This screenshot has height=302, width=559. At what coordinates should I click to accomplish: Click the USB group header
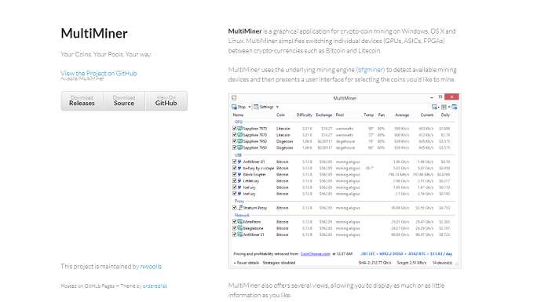tap(238, 155)
